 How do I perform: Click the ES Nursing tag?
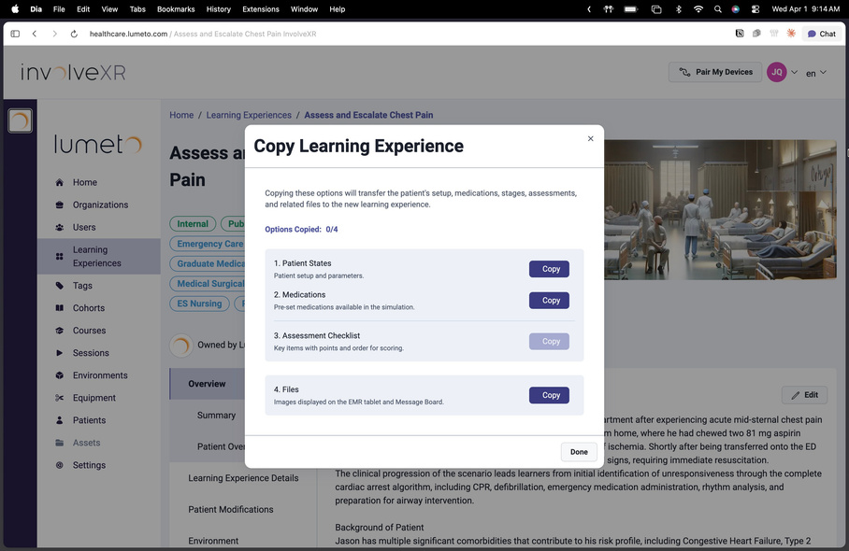click(x=199, y=304)
